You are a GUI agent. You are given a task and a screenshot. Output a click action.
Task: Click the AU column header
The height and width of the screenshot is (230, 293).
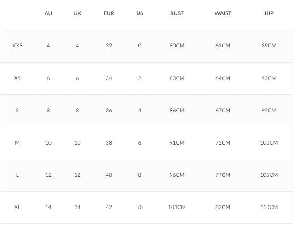[48, 13]
